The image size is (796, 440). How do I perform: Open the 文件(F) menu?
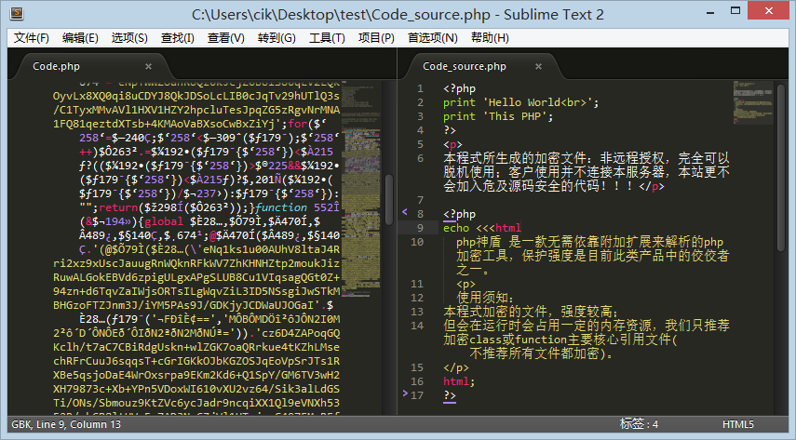tap(32, 38)
